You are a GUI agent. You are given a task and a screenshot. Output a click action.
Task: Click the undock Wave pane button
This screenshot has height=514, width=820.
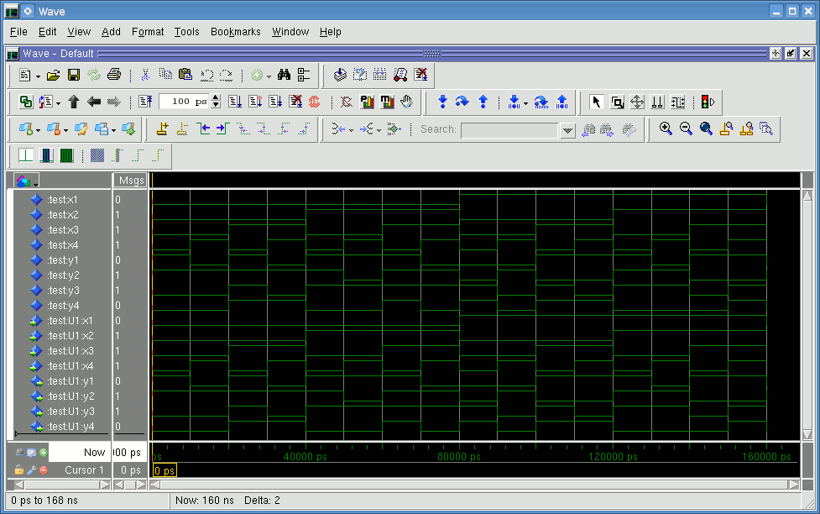click(791, 54)
